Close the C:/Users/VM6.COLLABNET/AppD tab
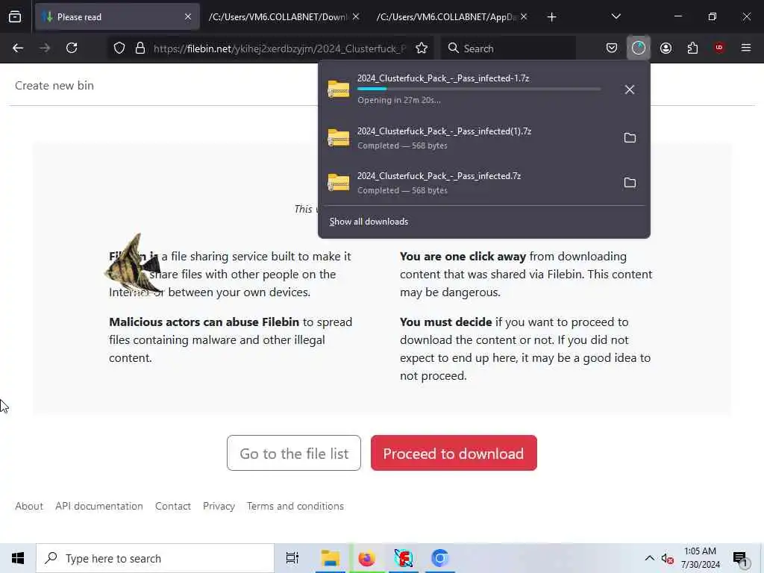Screen dimensions: 764x573 (524, 16)
